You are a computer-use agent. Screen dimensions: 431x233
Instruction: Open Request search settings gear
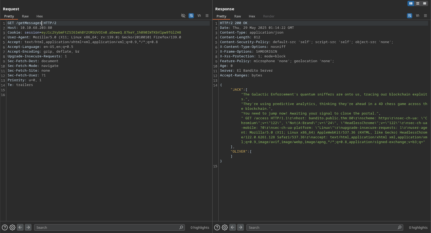(12, 227)
